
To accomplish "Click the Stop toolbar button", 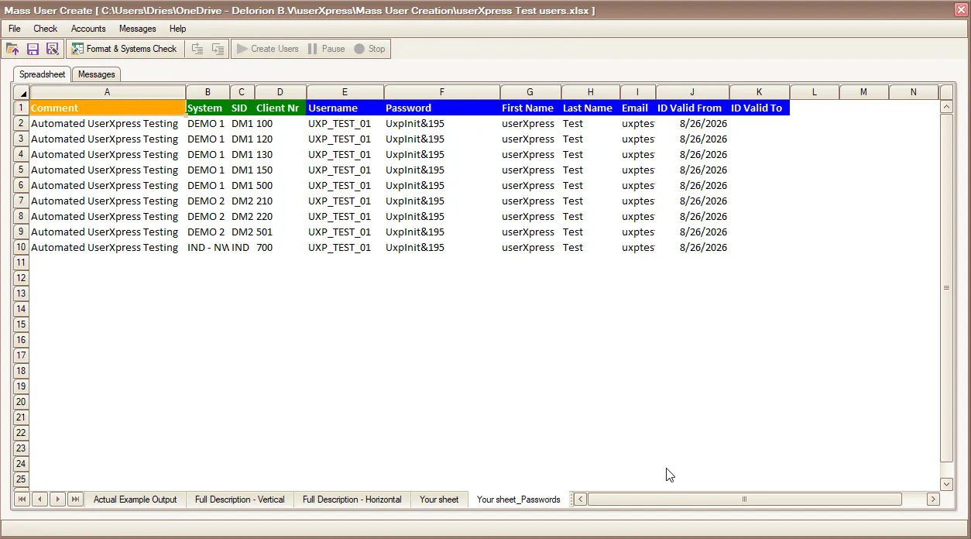I will coord(370,49).
